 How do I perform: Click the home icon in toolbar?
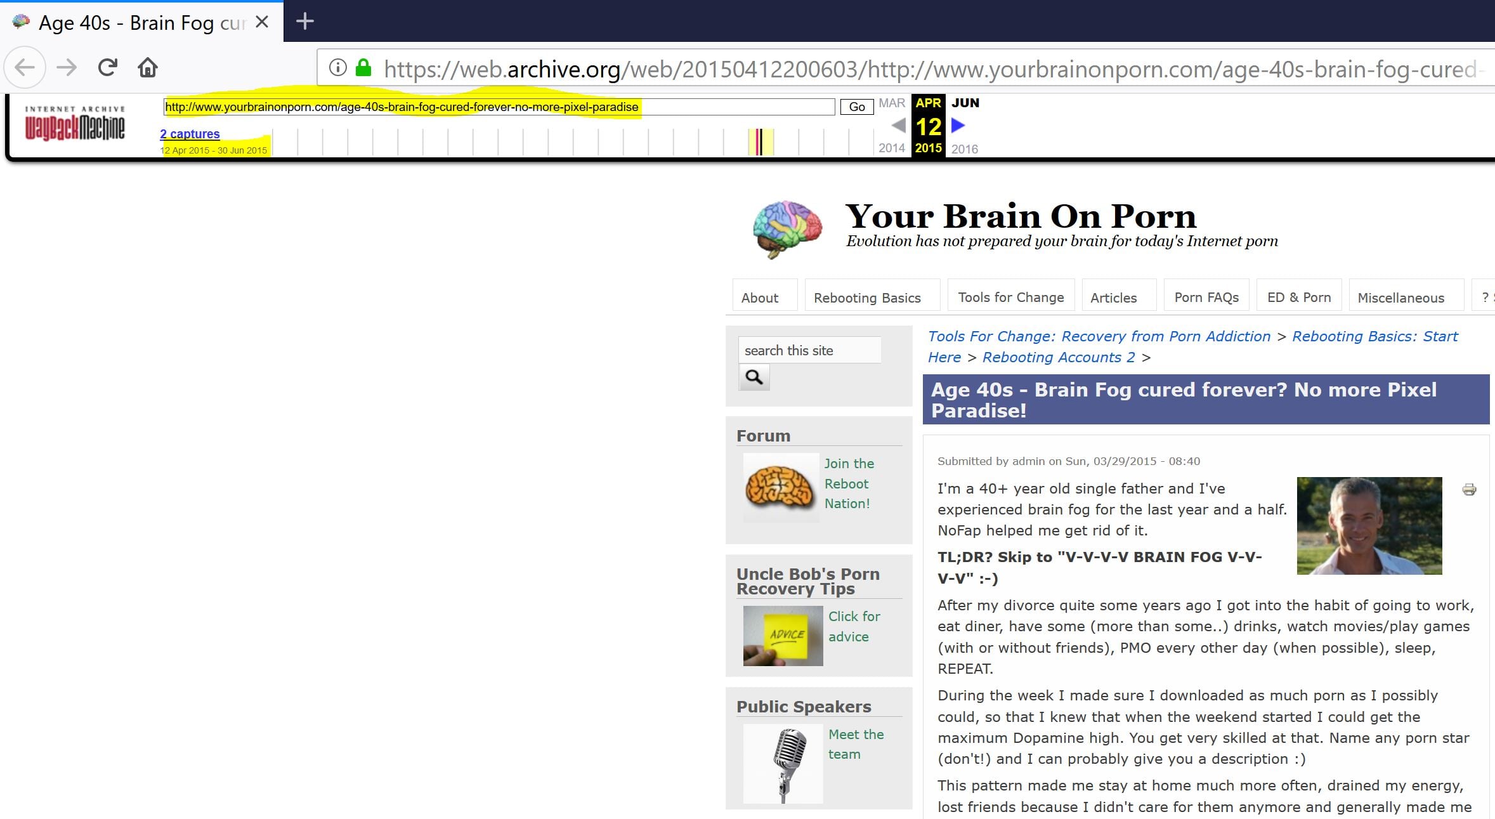[148, 67]
